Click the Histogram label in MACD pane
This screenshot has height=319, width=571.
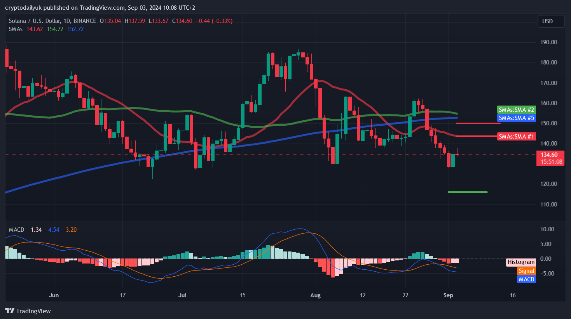coord(521,262)
